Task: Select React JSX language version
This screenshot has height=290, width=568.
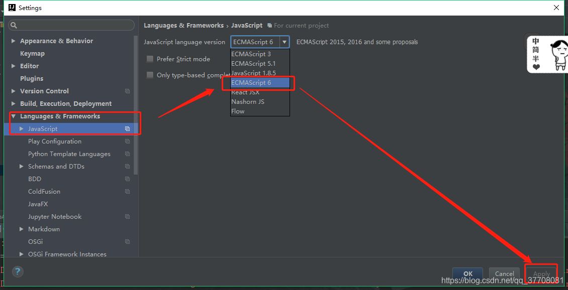Action: [260, 92]
